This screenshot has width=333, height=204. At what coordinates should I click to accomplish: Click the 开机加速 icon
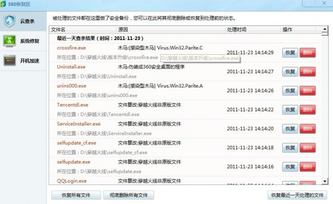click(10, 60)
